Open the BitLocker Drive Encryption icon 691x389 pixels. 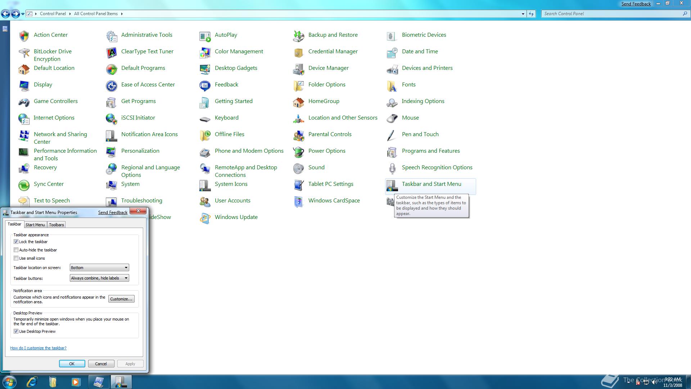click(x=24, y=53)
